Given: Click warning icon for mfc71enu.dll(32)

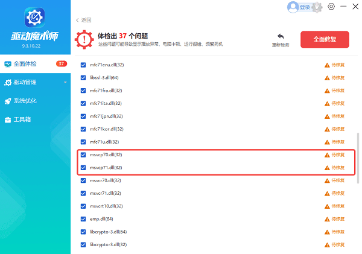Looking at the screenshot, I should pyautogui.click(x=327, y=65).
